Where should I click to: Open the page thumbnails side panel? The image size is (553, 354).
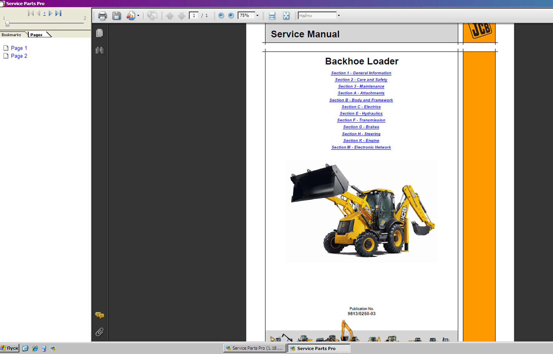pyautogui.click(x=100, y=33)
